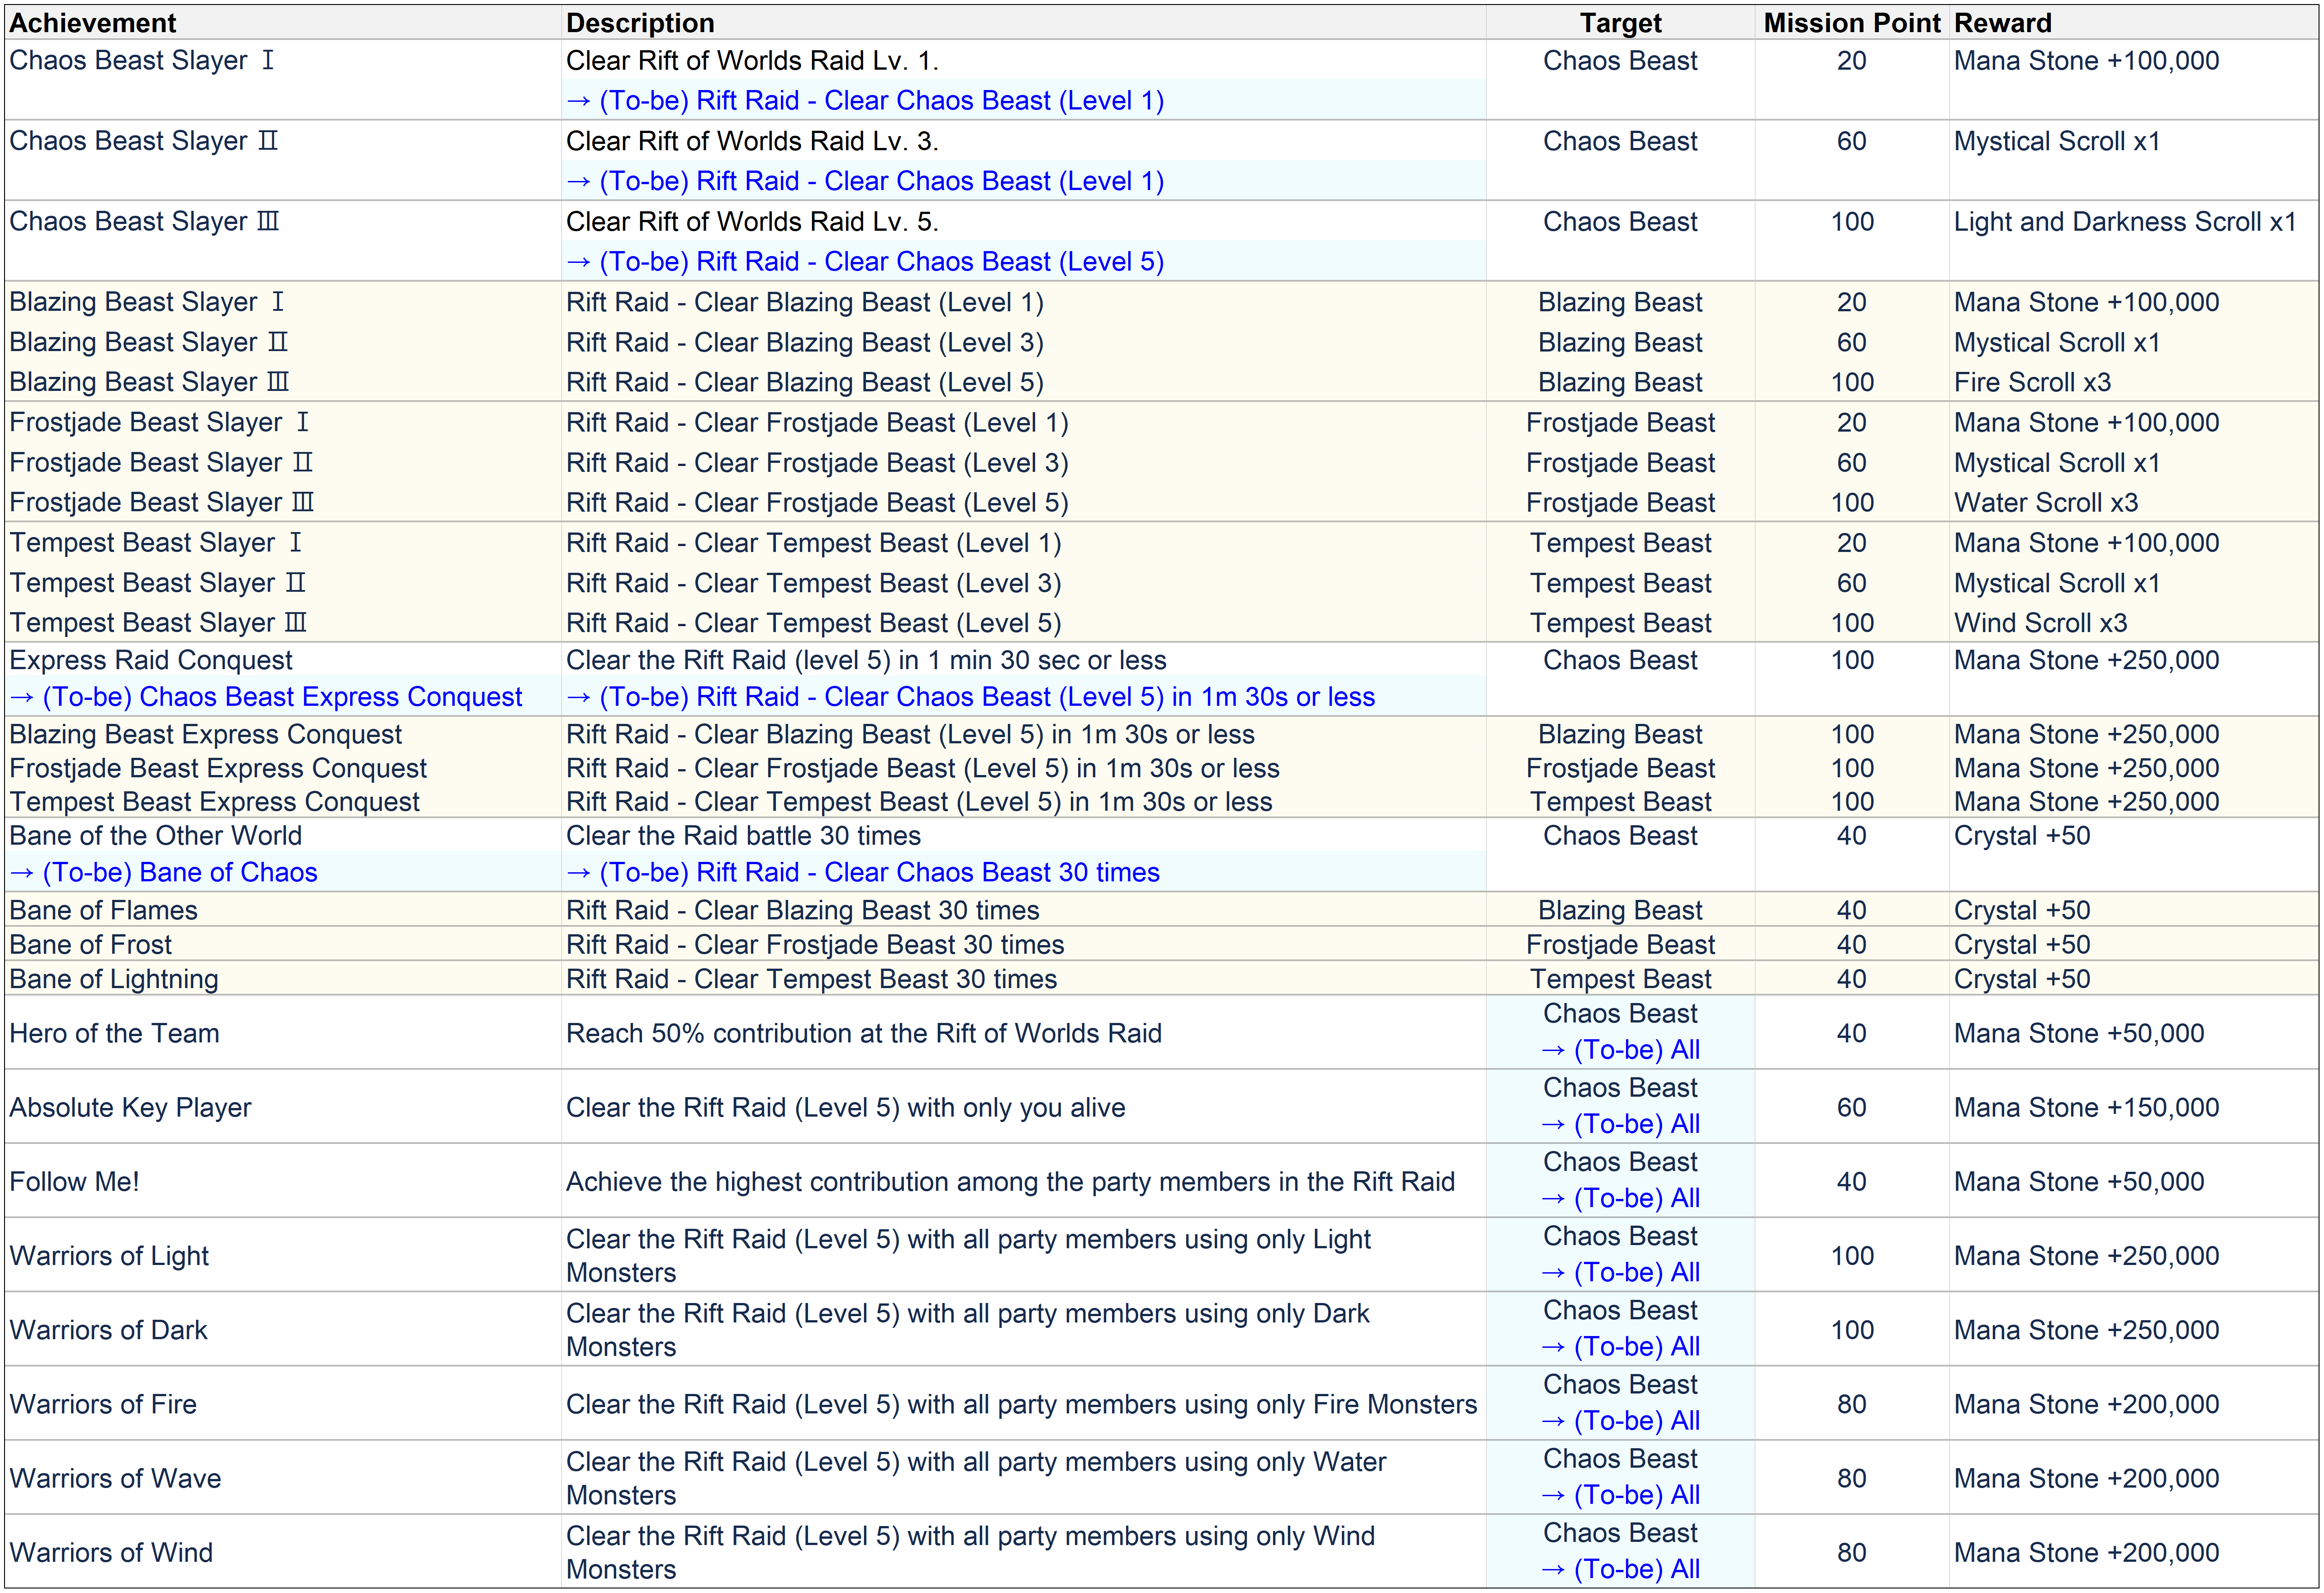Click 'Clear Rift of Worlds Raid Lv. 3.' description

click(752, 141)
